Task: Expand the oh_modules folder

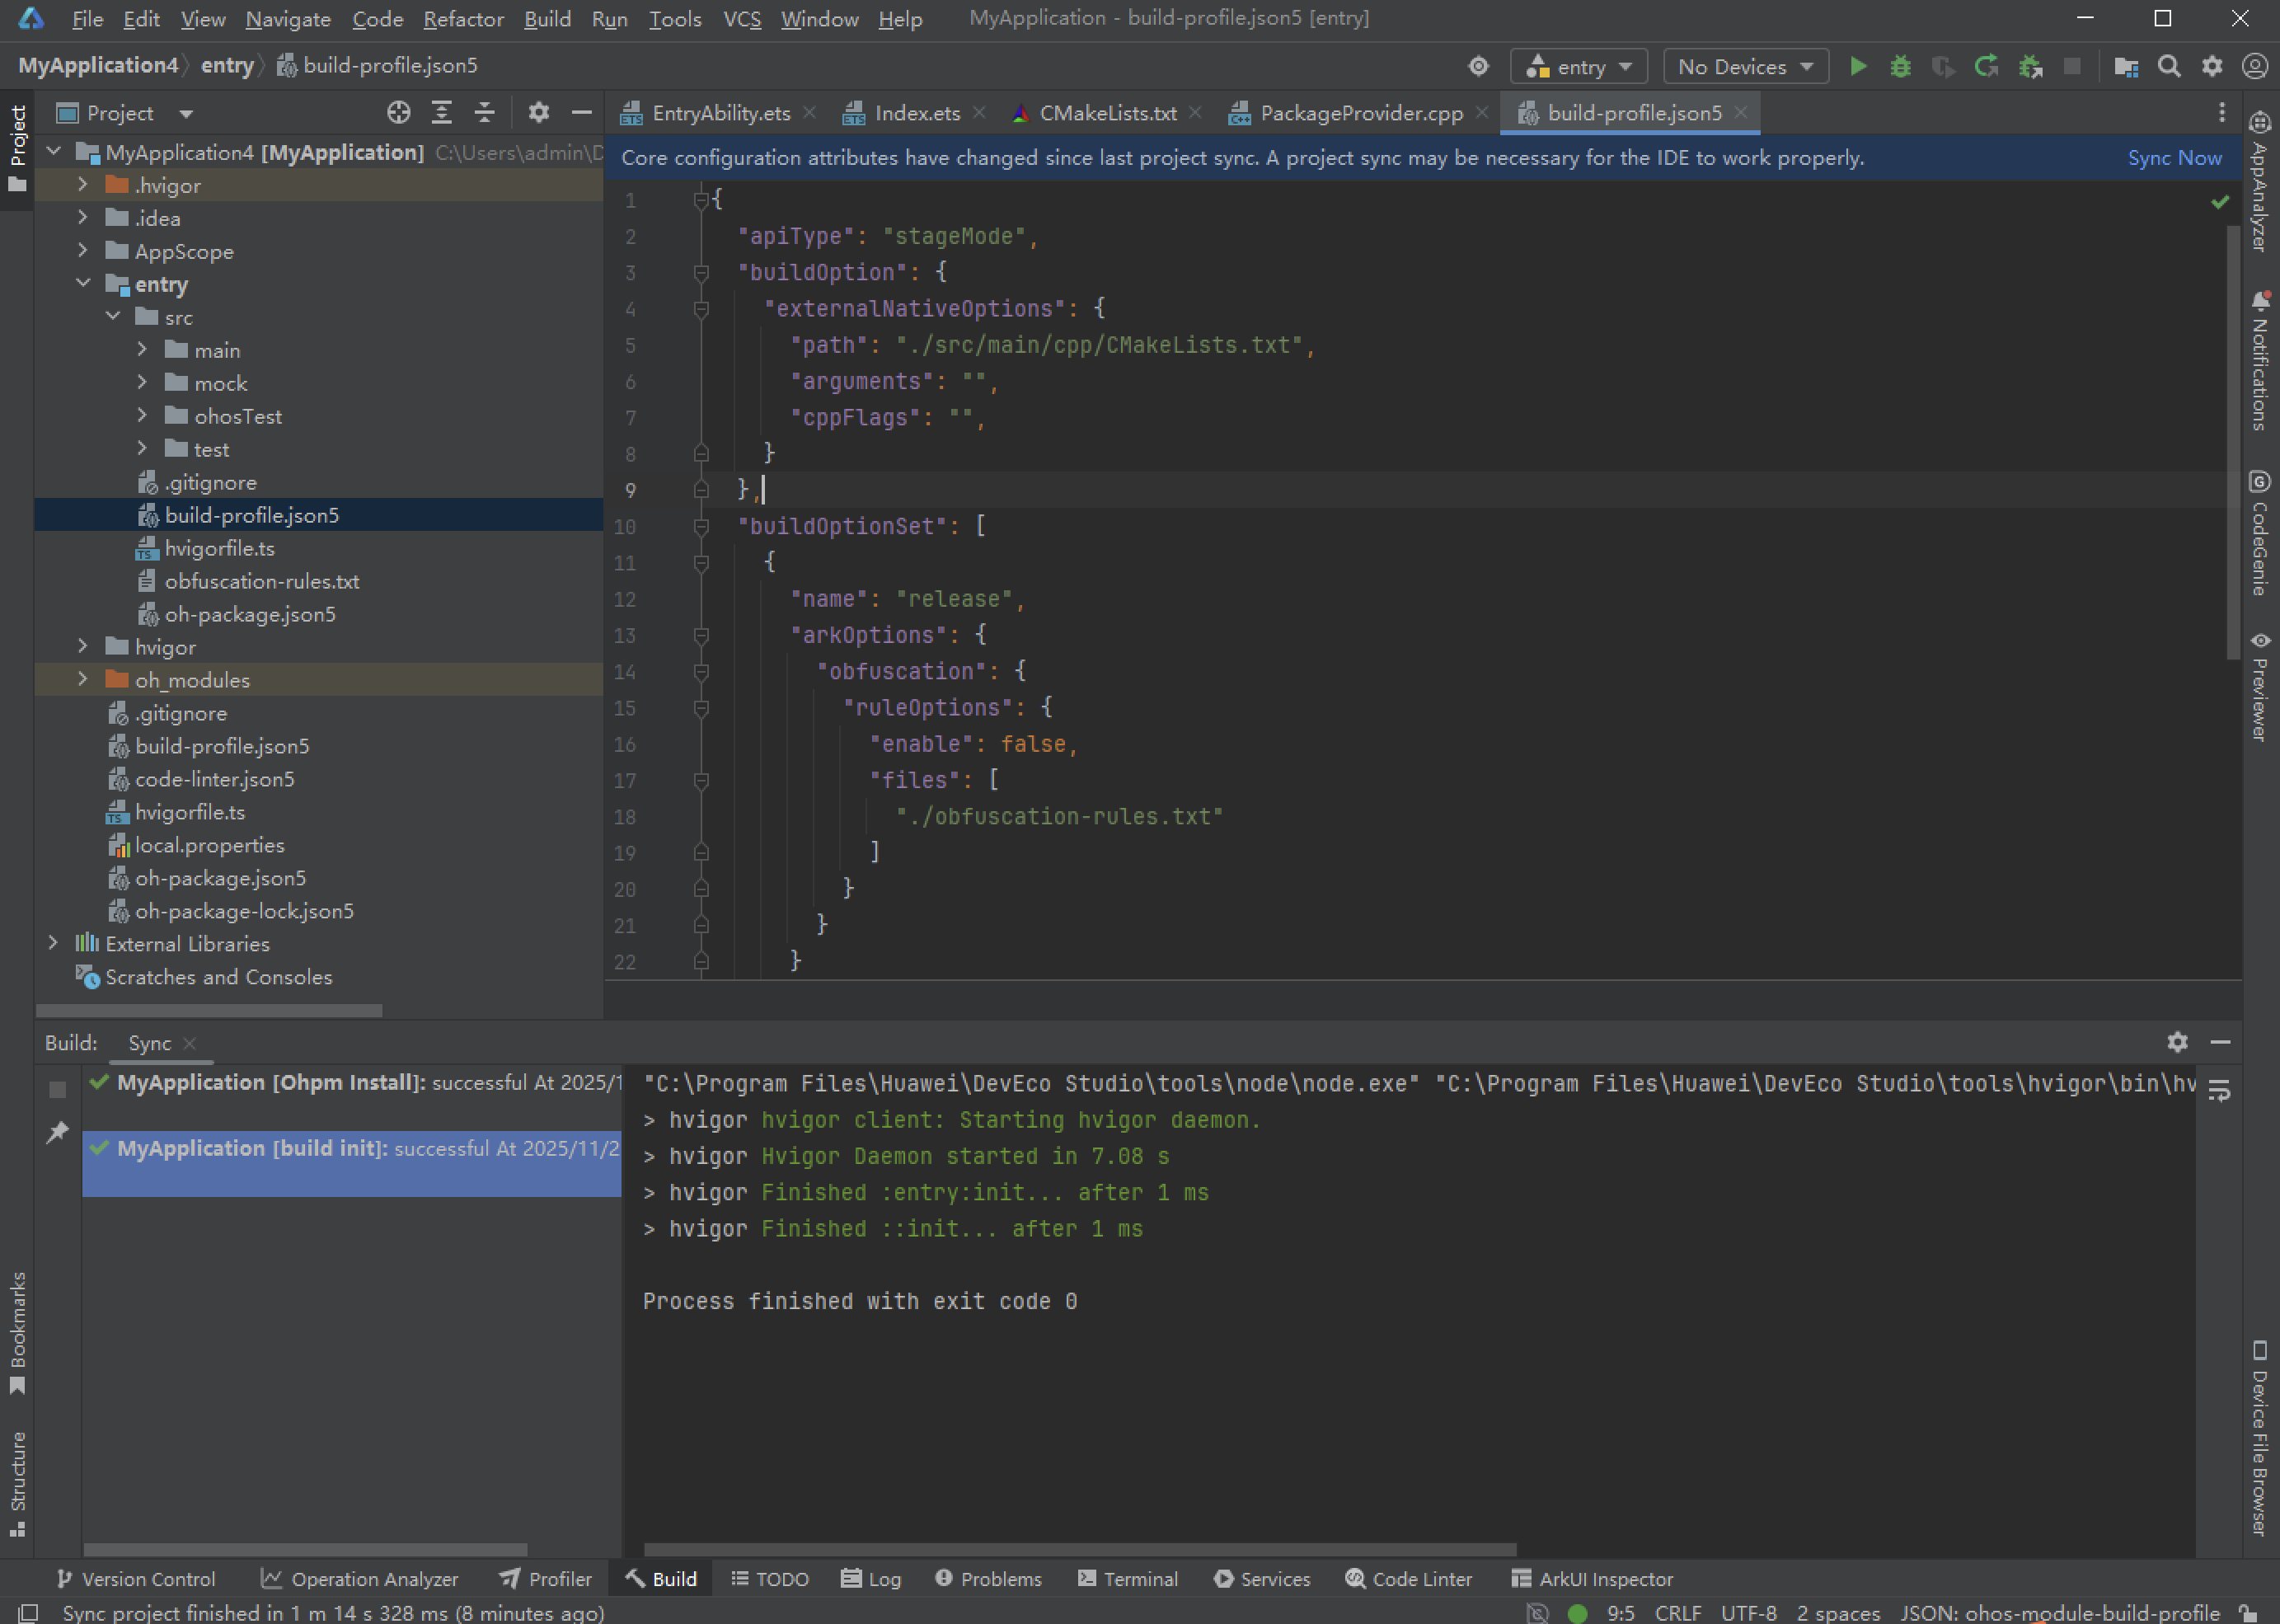Action: point(83,680)
